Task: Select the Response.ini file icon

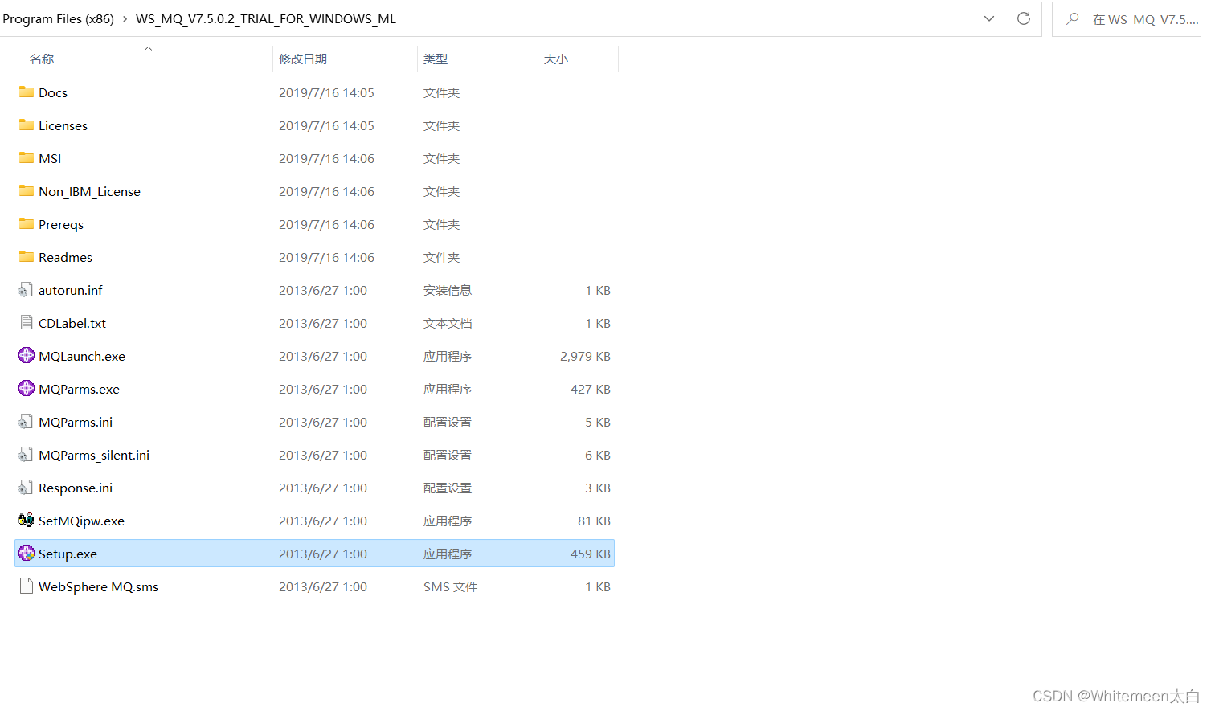Action: (27, 488)
